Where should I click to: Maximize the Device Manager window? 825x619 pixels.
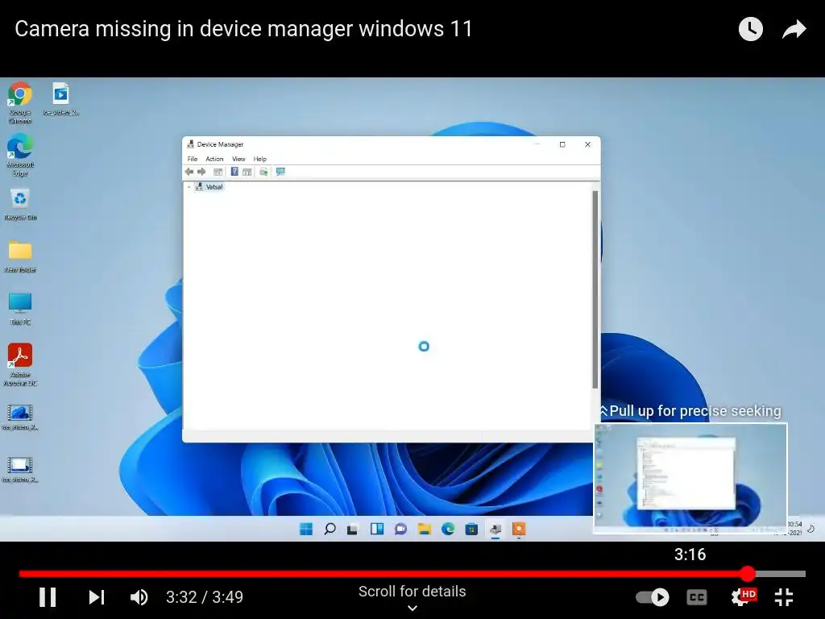(562, 144)
